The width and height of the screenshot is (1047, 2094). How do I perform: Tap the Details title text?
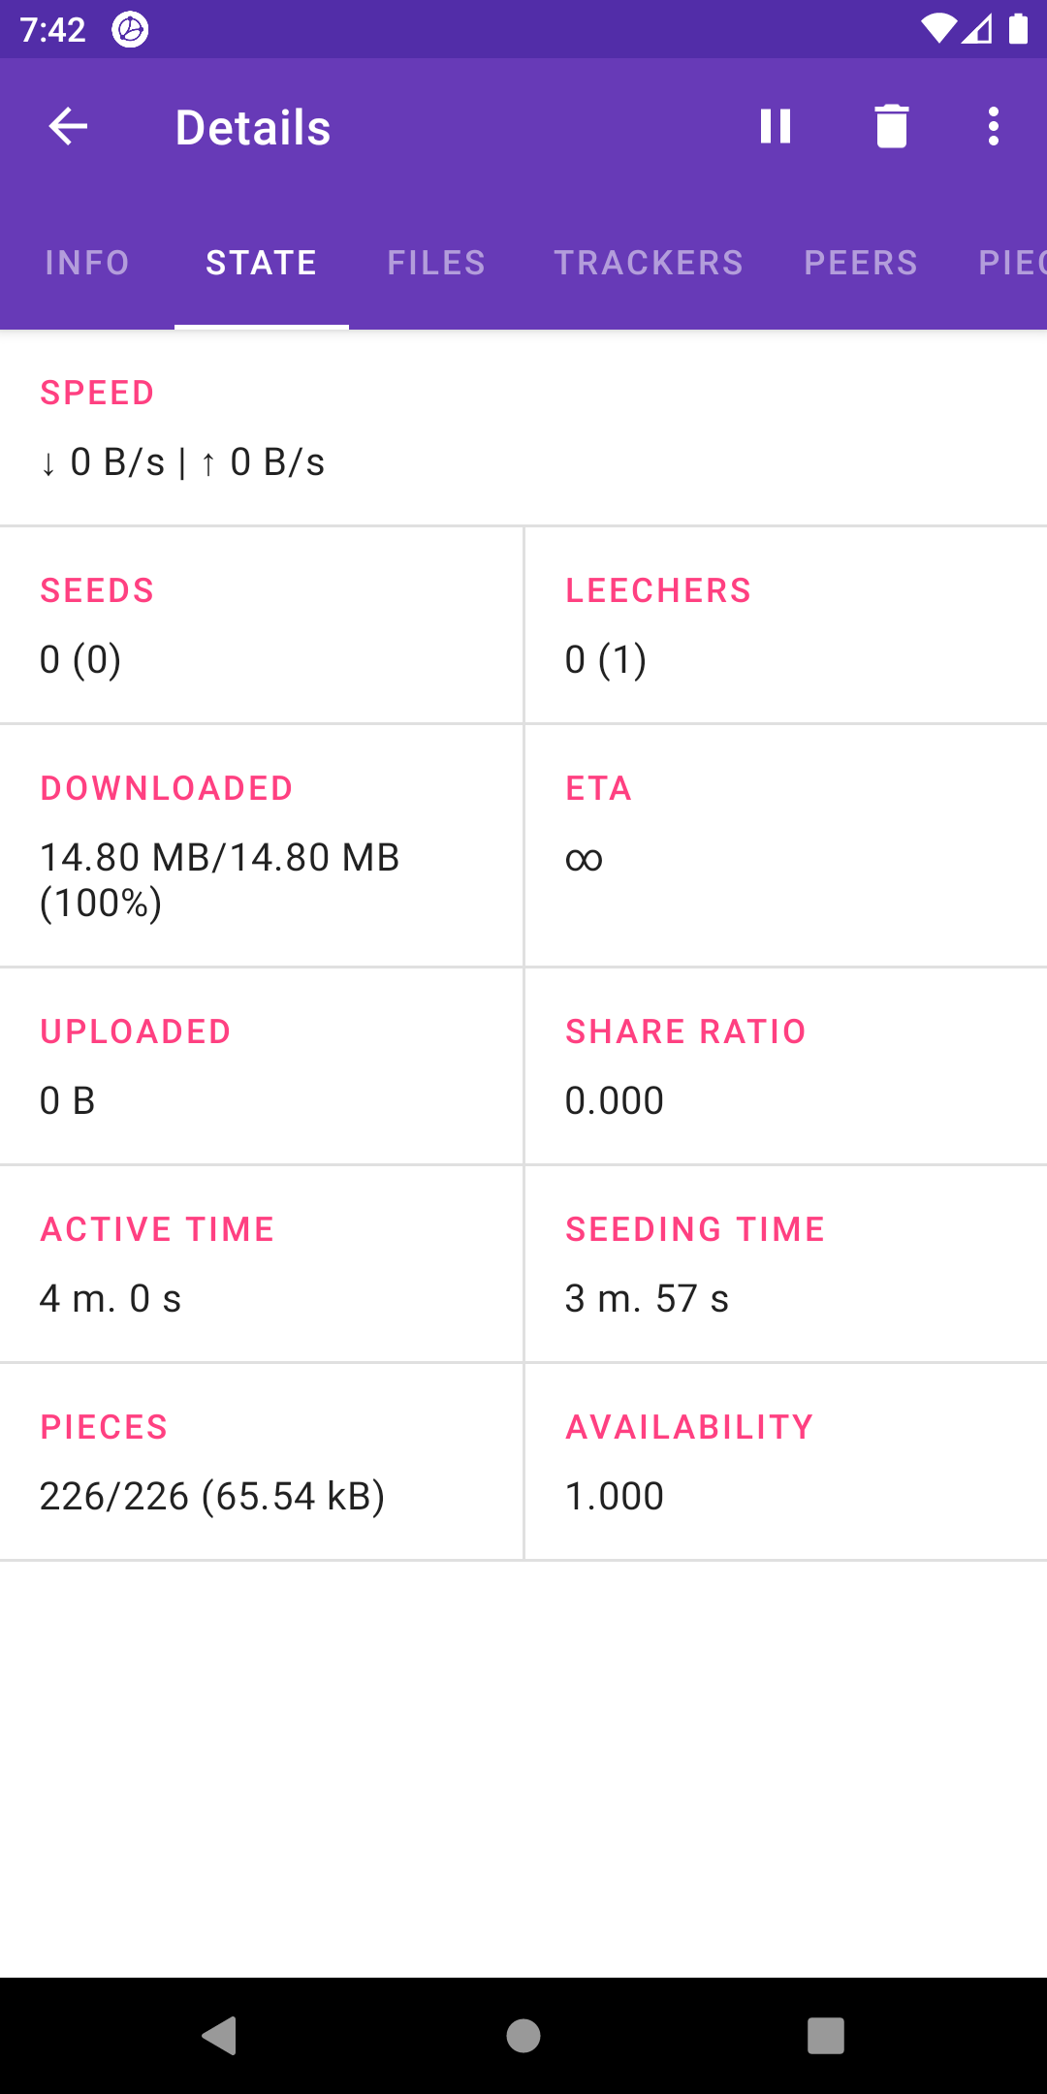pos(253,127)
